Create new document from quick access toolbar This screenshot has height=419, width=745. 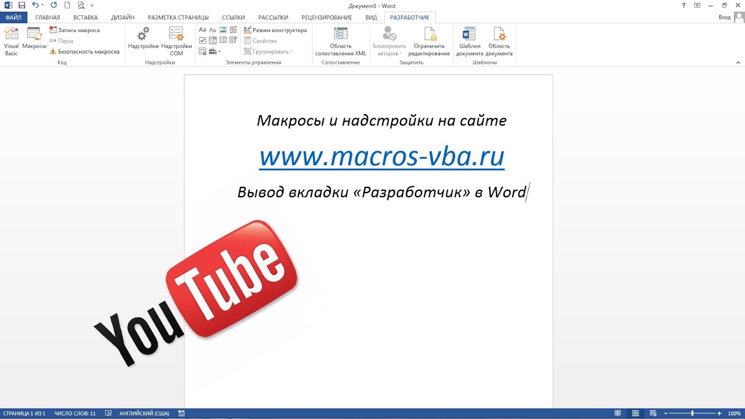point(68,5)
